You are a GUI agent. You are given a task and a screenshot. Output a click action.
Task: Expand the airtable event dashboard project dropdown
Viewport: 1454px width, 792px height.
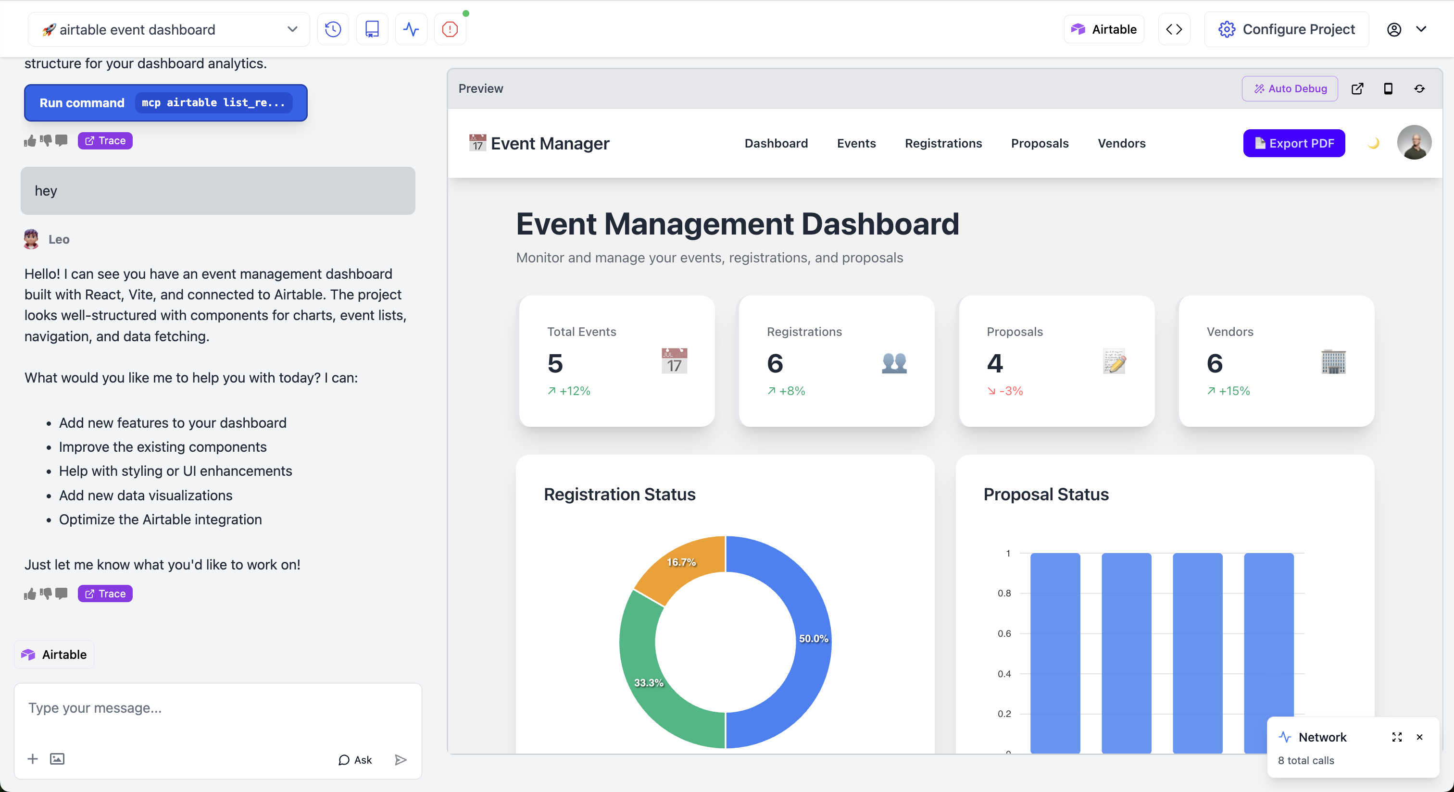coord(168,29)
